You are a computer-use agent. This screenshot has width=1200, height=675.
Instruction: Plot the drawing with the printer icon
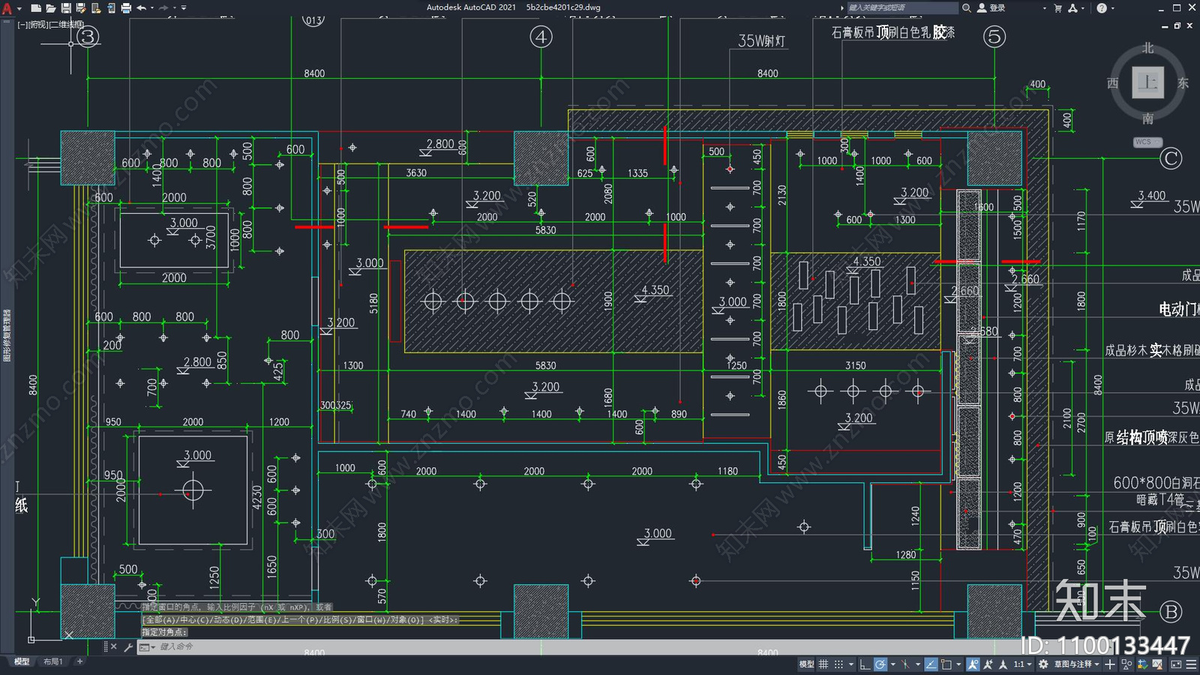pyautogui.click(x=126, y=8)
